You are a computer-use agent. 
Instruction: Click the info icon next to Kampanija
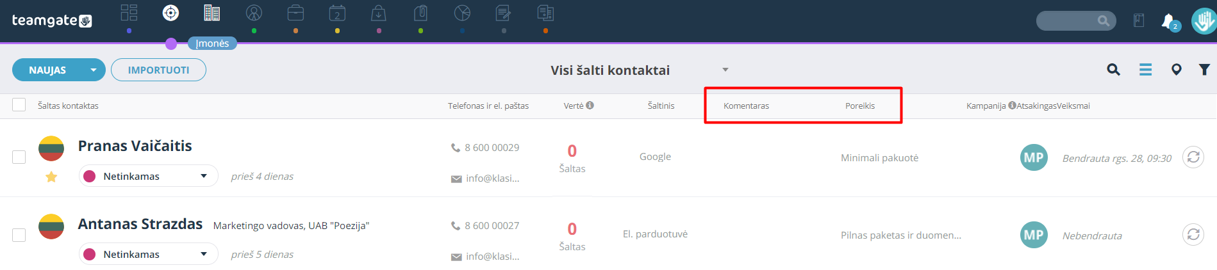[1012, 105]
